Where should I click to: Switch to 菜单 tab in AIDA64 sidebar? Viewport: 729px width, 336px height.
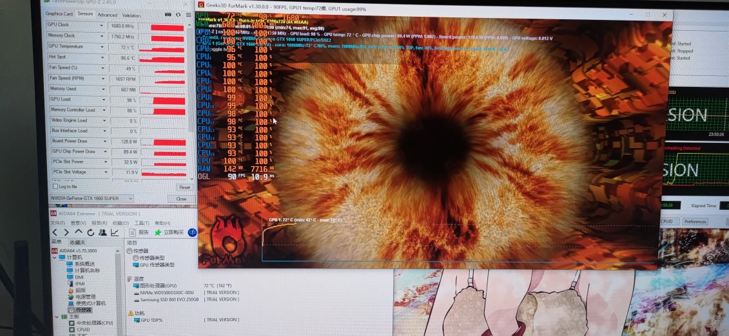coord(56,242)
